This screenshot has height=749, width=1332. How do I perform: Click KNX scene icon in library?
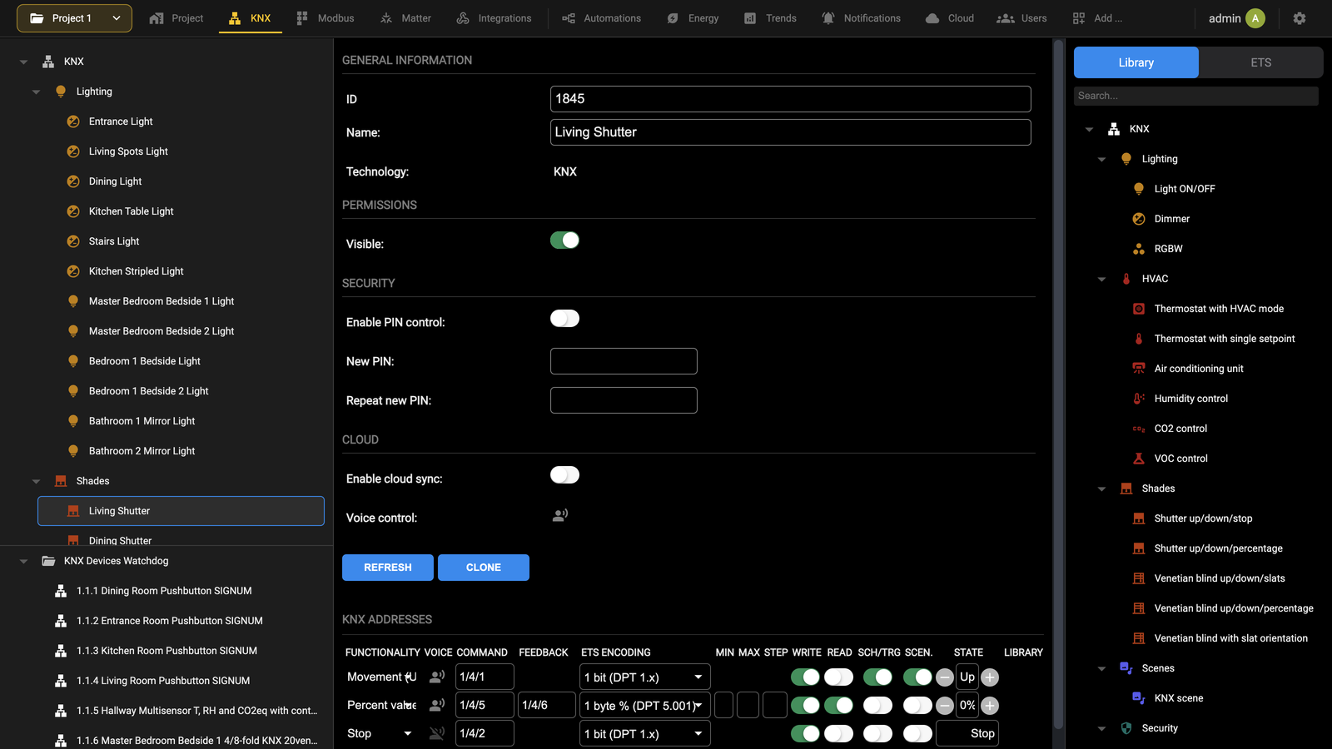tap(1139, 698)
